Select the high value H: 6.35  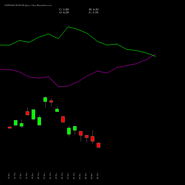pos(94,10)
